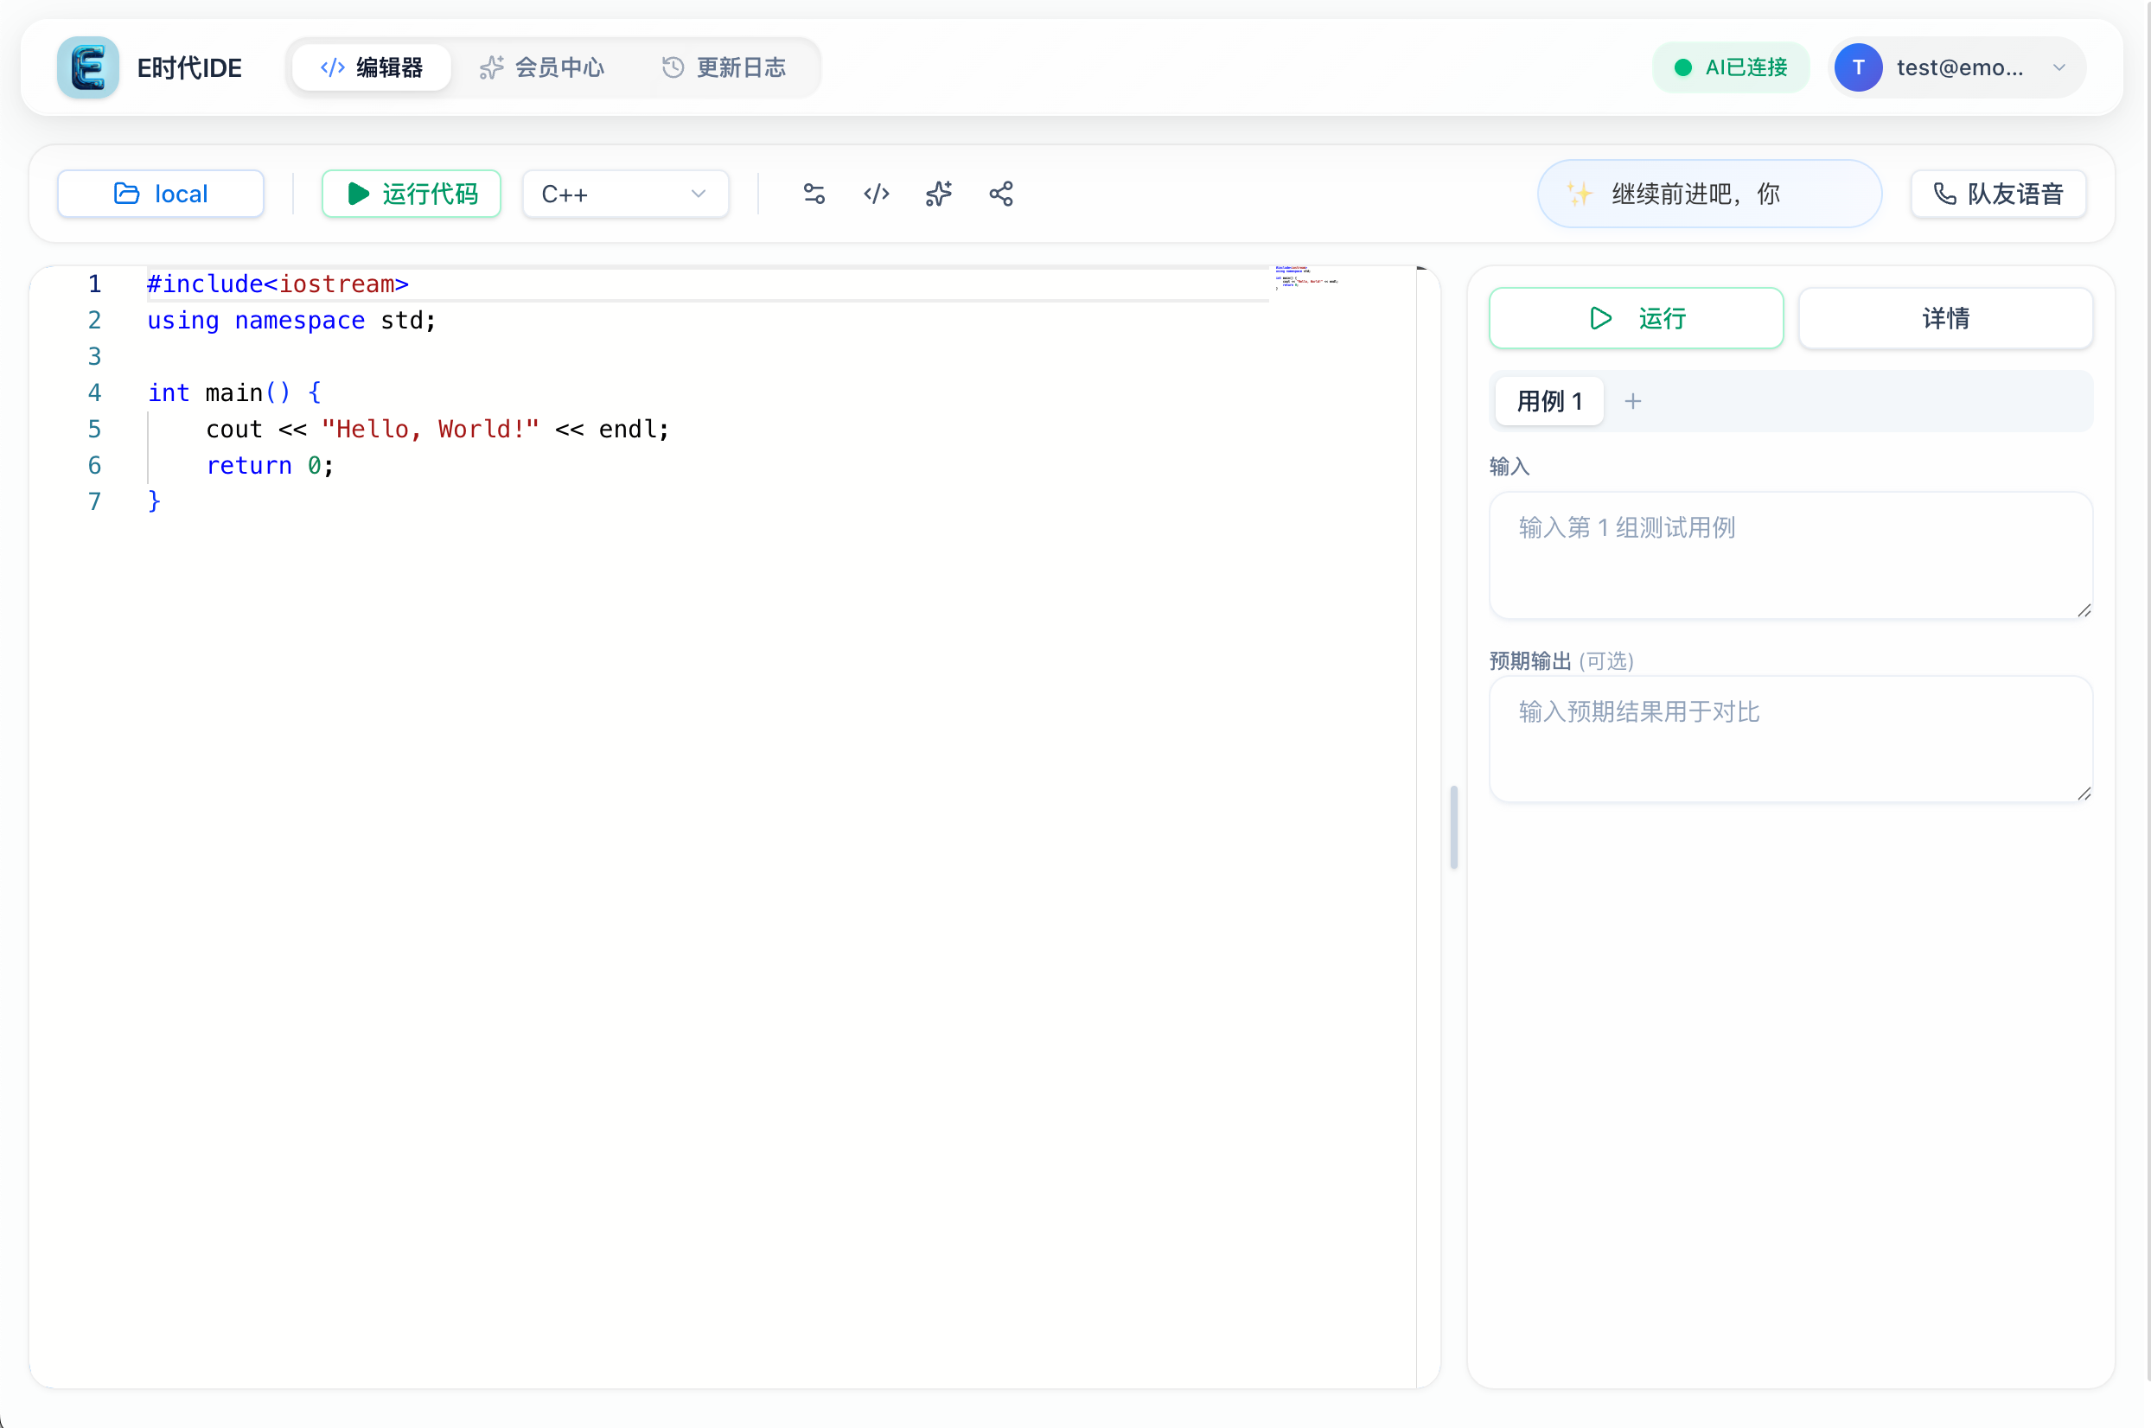2151x1428 pixels.
Task: Click the AI已连接 status indicator
Action: pyautogui.click(x=1730, y=67)
